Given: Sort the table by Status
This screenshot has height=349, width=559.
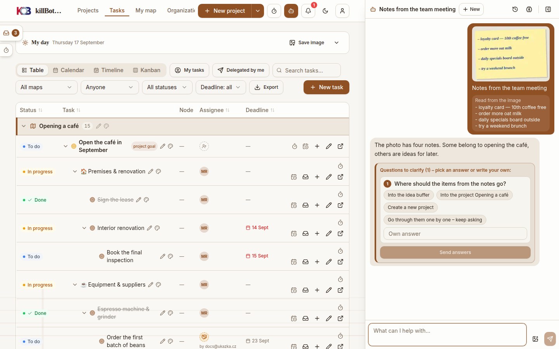Looking at the screenshot, I should [x=31, y=110].
